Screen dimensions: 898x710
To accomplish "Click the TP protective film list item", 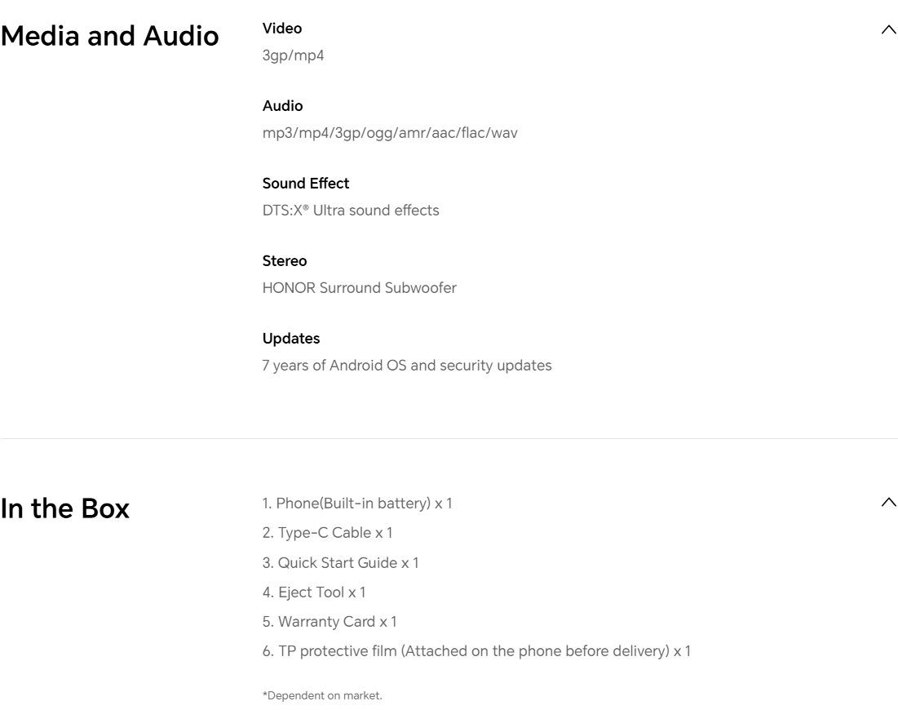I will click(x=476, y=651).
